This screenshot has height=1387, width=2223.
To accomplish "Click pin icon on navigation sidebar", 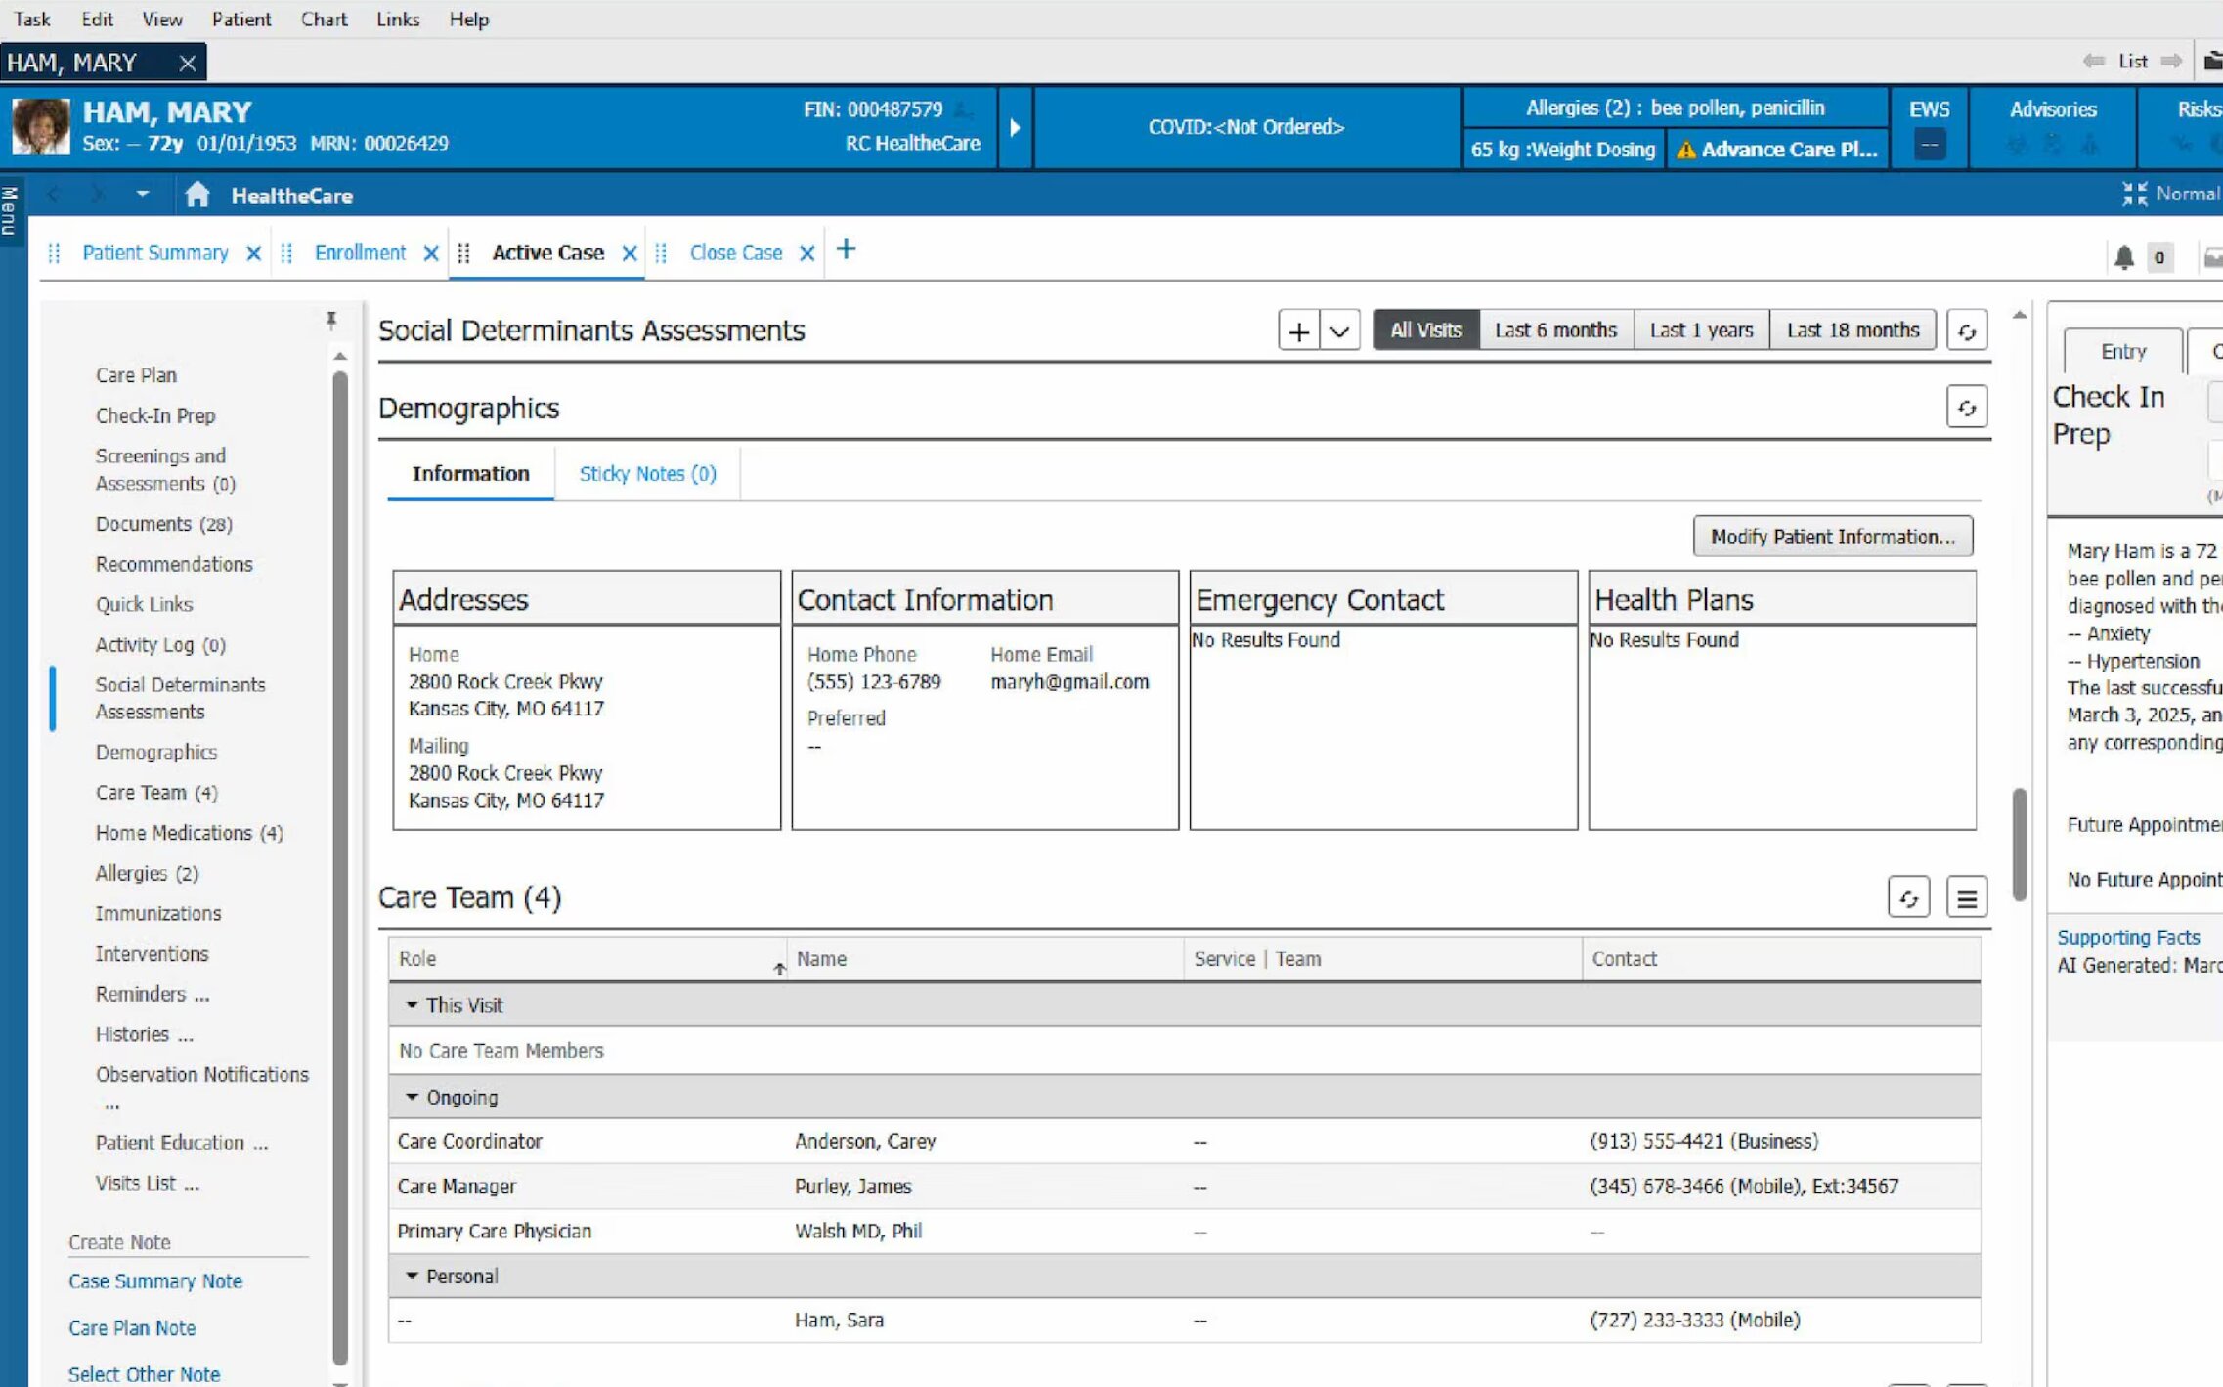I will 331,320.
